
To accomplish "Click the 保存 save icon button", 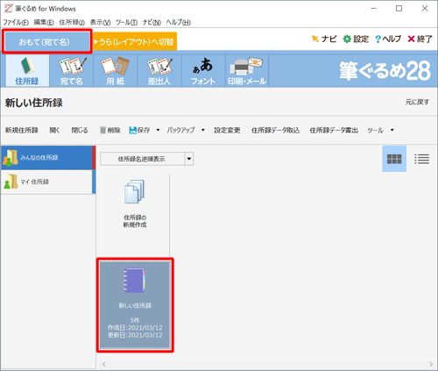I will point(139,130).
